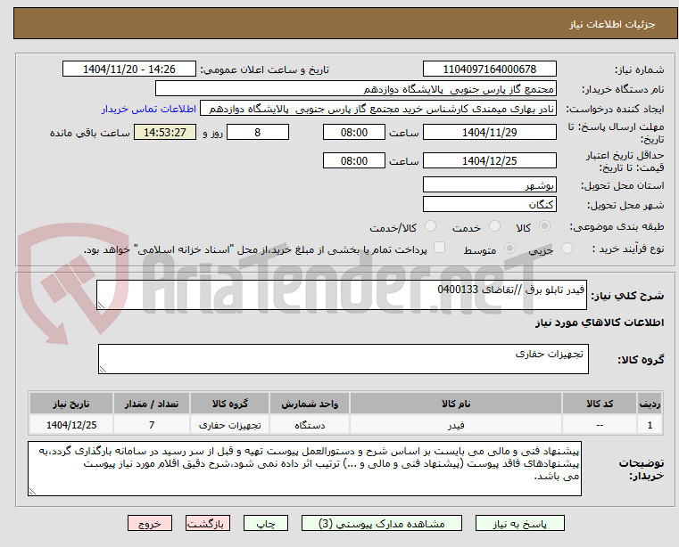Click the چاپ print button

[x=266, y=523]
